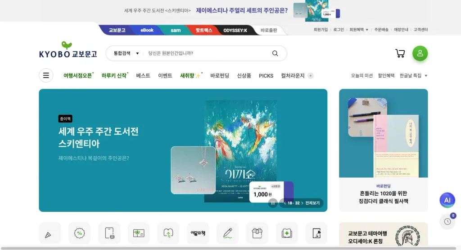Screen dimensions: 461x250
Task: Click the 고객센터 link
Action: [421, 30]
